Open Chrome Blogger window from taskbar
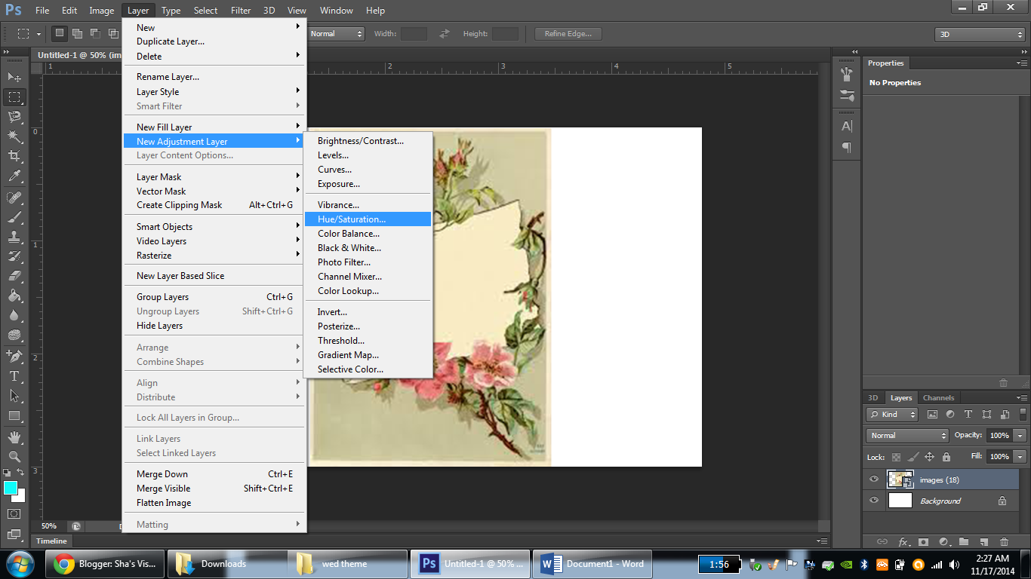 tap(105, 564)
